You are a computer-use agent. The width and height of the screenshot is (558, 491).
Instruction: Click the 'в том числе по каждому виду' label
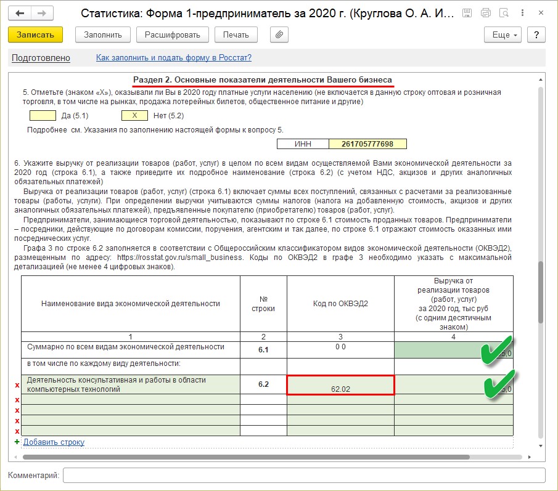pos(104,363)
